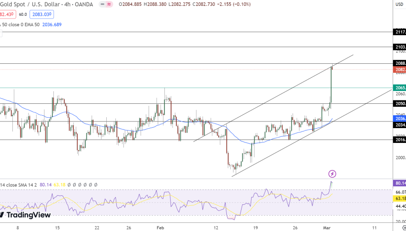Click the 2050 price level label
The height and width of the screenshot is (231, 406).
coord(399,104)
